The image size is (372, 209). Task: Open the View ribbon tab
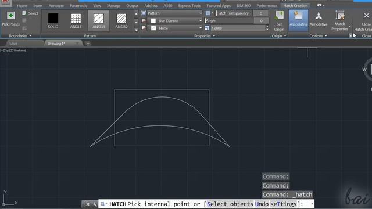97,5
